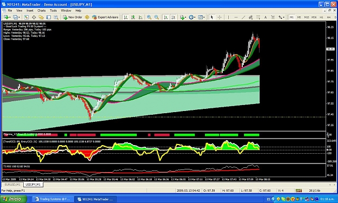Select the Text Label tool
Screen dimensions: 338x203
point(273,17)
